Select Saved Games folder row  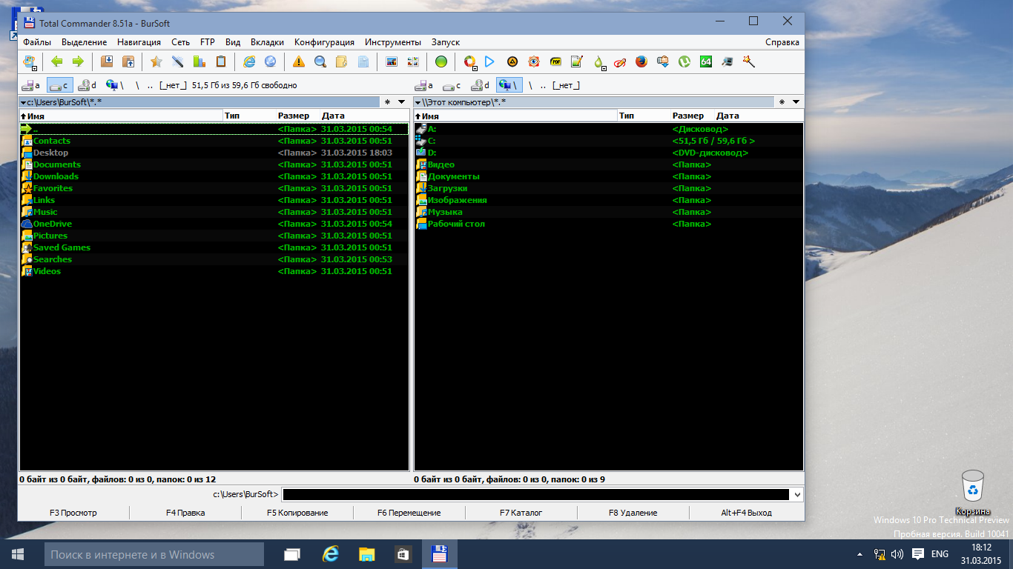(214, 247)
